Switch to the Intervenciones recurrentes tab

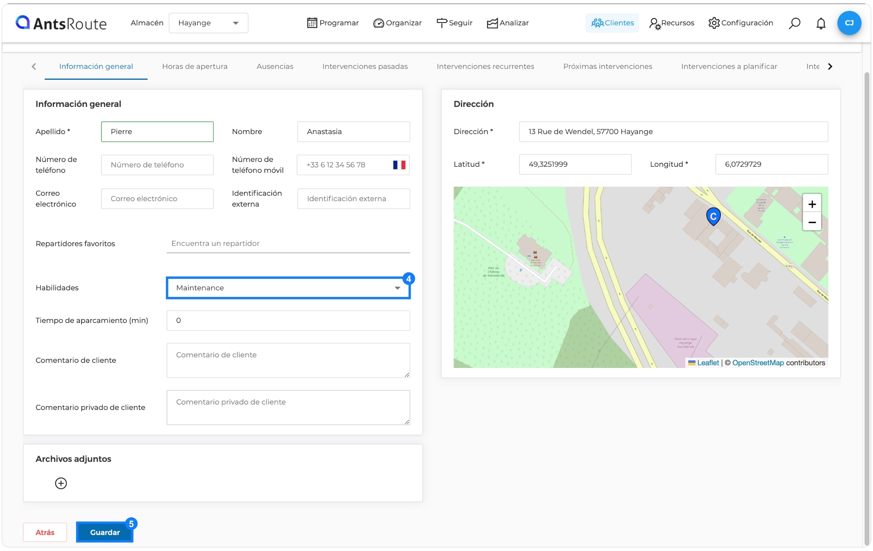[485, 66]
